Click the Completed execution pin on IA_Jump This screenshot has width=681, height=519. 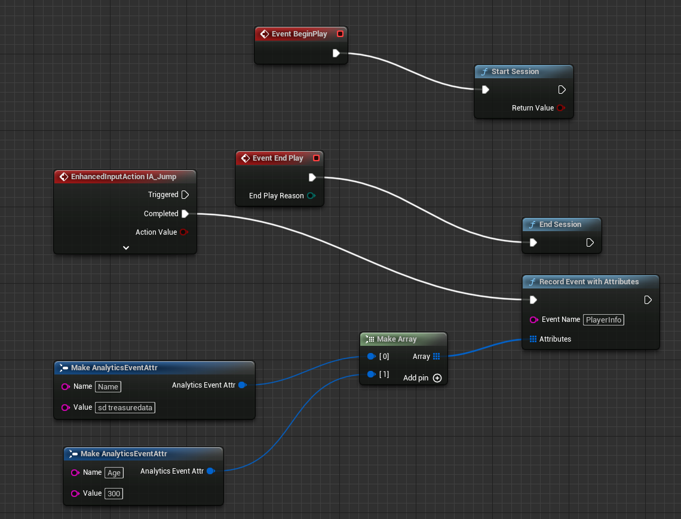pyautogui.click(x=185, y=214)
